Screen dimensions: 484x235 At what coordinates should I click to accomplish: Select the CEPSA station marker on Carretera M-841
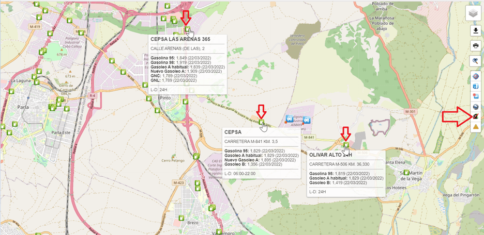click(261, 122)
